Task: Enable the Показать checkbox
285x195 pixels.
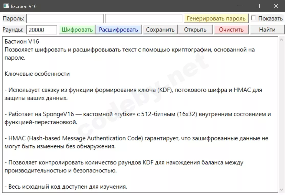Action: pos(253,18)
